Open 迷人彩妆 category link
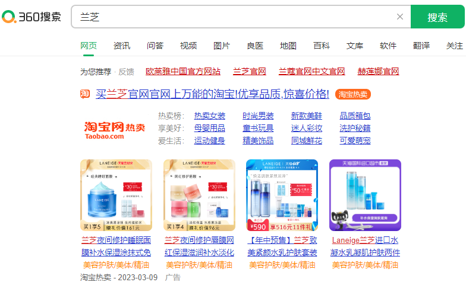The width and height of the screenshot is (466, 282). 307,128
